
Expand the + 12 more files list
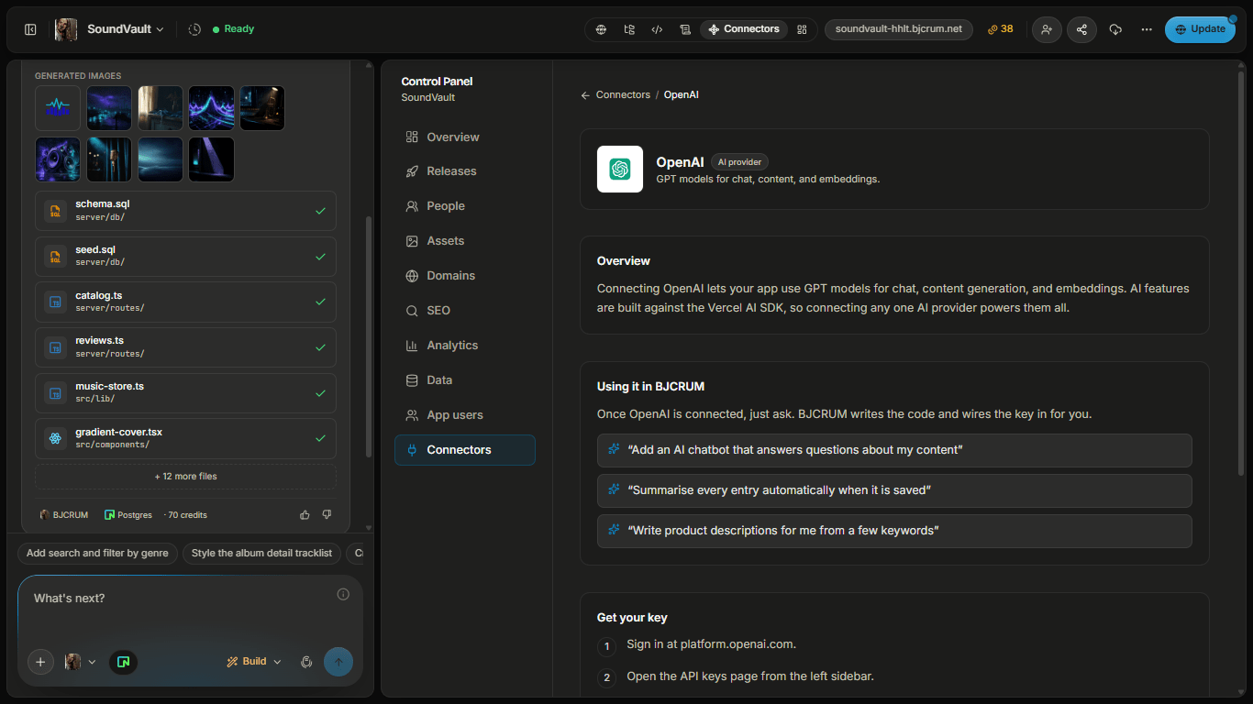coord(185,477)
